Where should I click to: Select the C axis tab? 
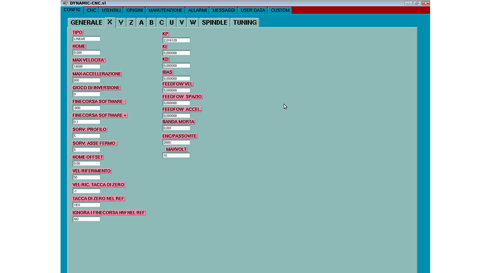pos(161,23)
